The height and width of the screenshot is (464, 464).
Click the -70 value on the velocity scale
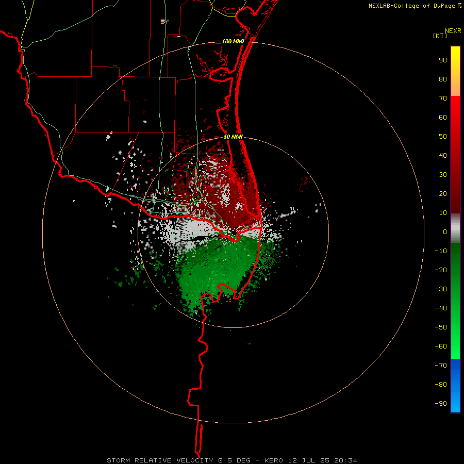coord(441,366)
